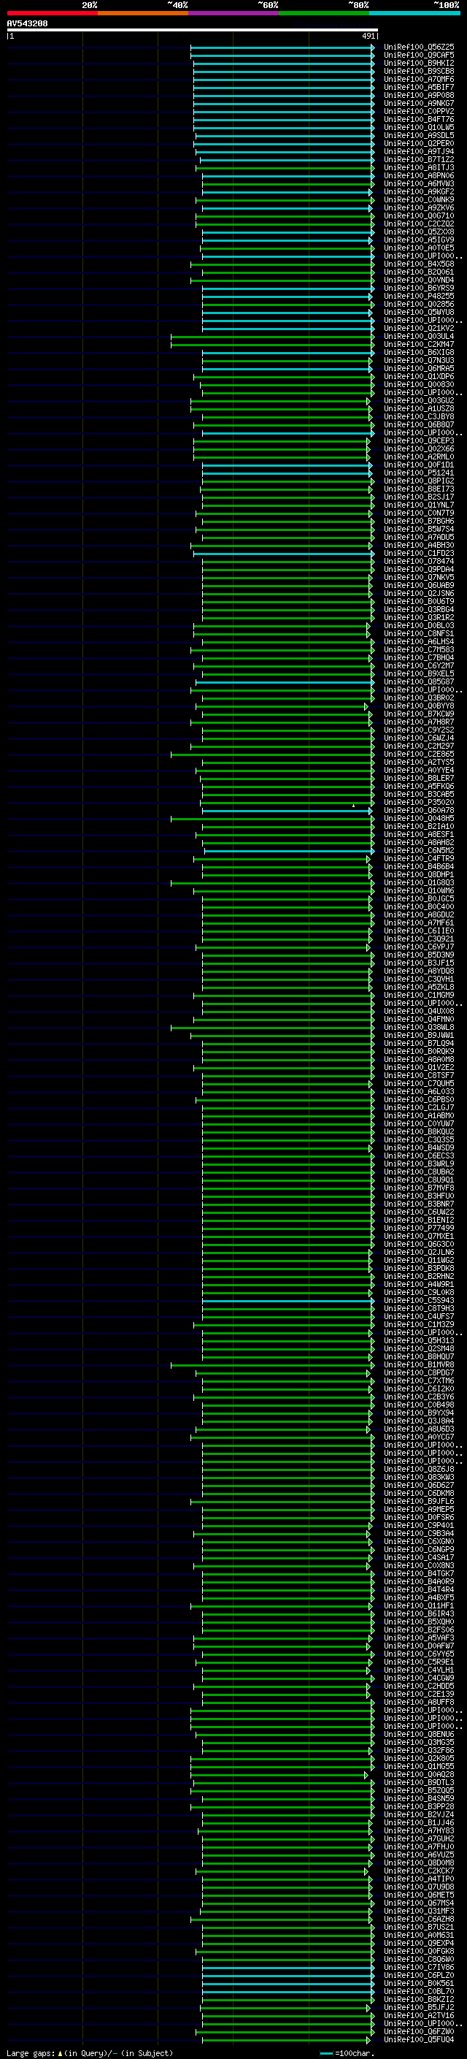Select hit UniRef100_B0K561

pyautogui.click(x=419, y=1983)
